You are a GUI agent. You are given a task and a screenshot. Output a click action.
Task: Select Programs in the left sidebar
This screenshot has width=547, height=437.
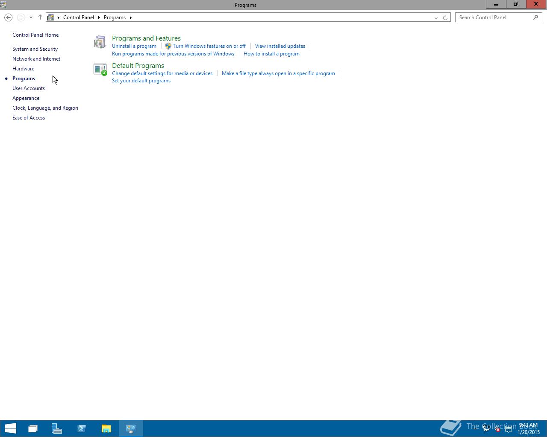(24, 79)
